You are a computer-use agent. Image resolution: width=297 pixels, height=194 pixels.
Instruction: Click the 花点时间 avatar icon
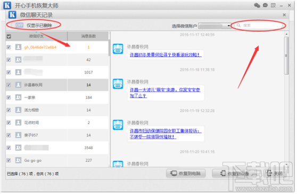[x=19, y=123]
